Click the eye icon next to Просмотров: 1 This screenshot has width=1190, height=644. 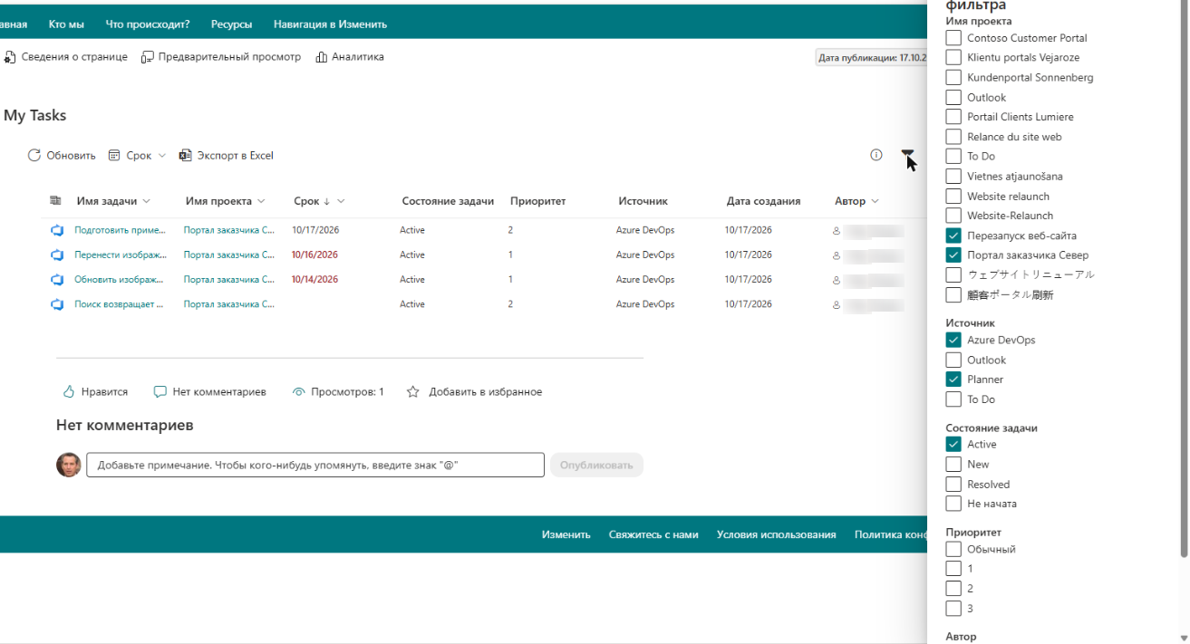tap(298, 392)
